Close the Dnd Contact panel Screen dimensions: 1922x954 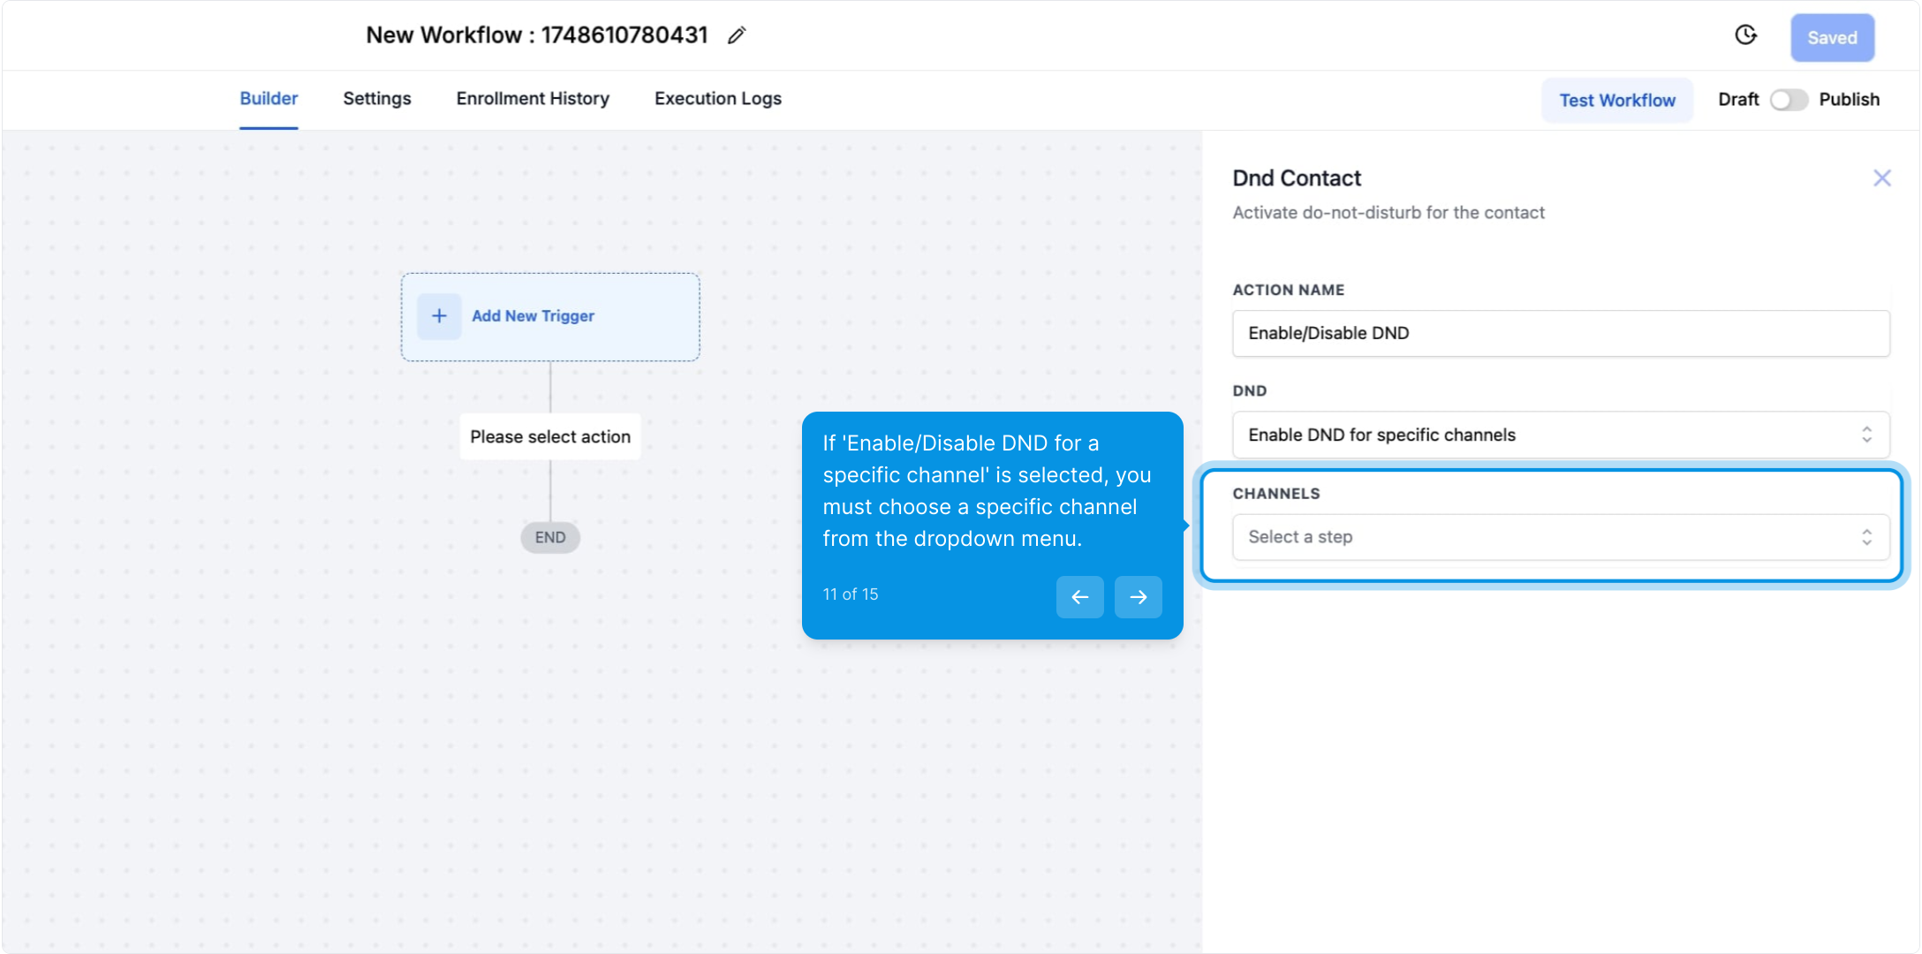pyautogui.click(x=1882, y=178)
